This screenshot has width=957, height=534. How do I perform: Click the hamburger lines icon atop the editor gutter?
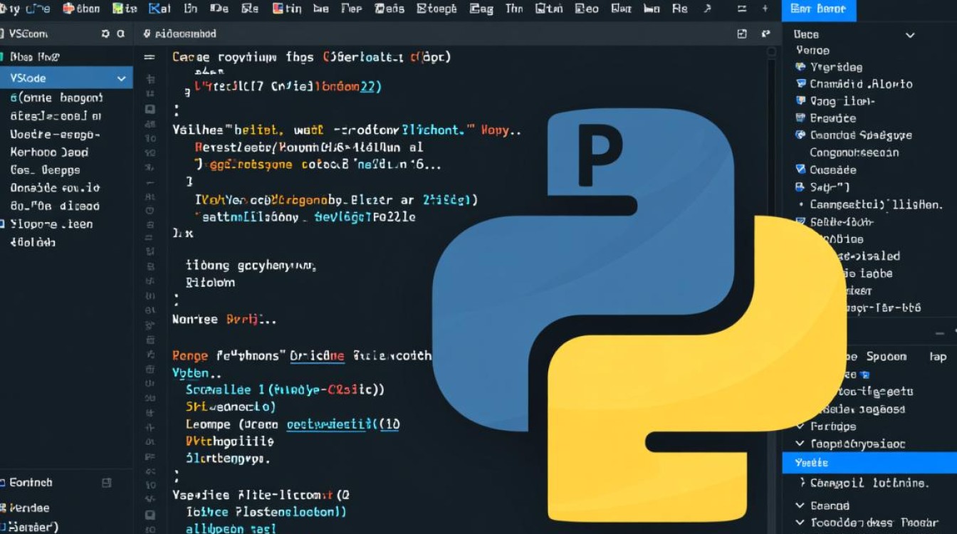click(150, 58)
